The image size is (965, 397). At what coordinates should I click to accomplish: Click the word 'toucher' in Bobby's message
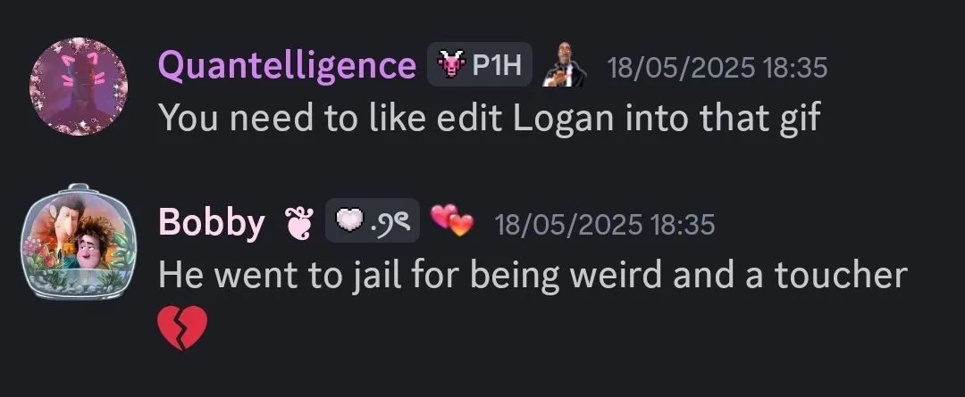click(x=842, y=276)
